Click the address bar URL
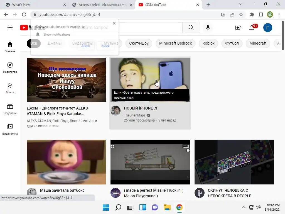The height and width of the screenshot is (214, 285). [x=70, y=14]
